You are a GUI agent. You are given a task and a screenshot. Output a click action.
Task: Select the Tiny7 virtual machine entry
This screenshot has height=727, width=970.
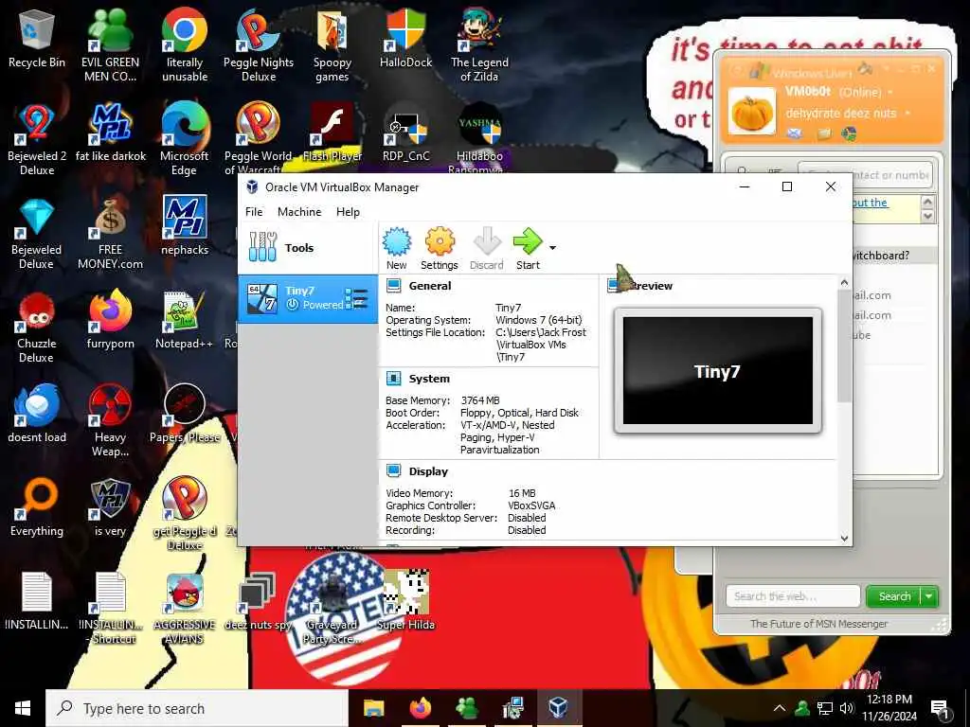pyautogui.click(x=308, y=298)
